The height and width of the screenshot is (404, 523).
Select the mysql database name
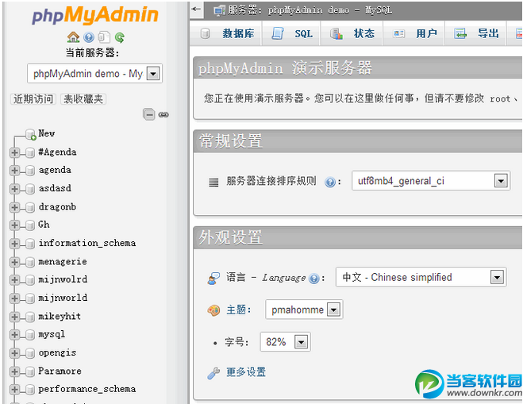(x=52, y=334)
